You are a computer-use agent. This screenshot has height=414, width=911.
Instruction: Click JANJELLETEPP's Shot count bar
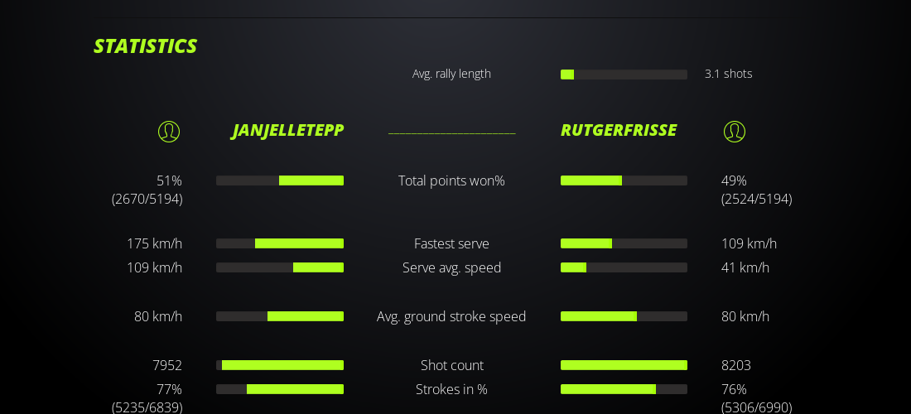point(280,365)
